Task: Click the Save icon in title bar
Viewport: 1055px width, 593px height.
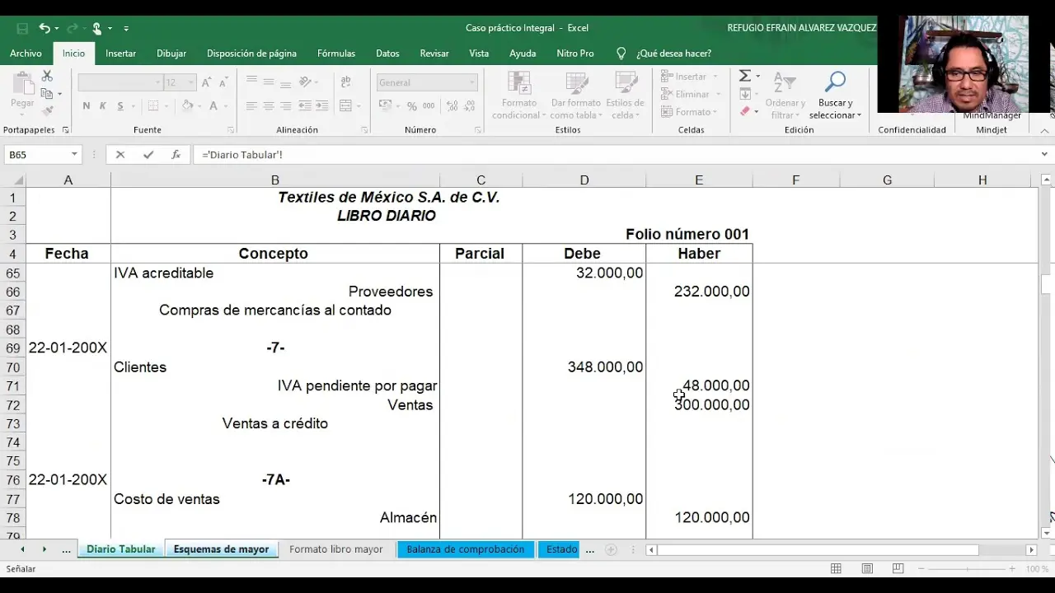Action: (22, 28)
